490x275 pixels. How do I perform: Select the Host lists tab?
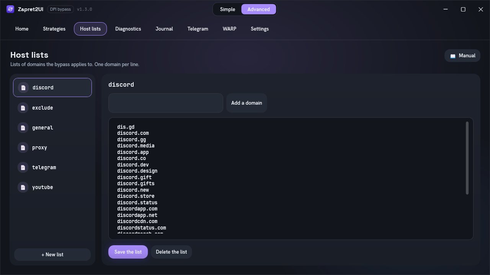90,29
